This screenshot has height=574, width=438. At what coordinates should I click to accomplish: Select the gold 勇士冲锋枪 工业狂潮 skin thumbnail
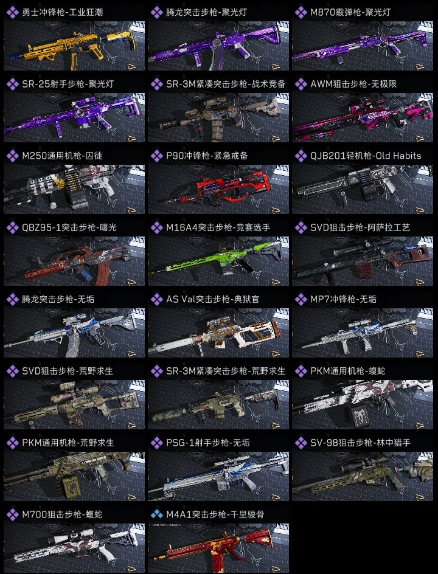74,46
